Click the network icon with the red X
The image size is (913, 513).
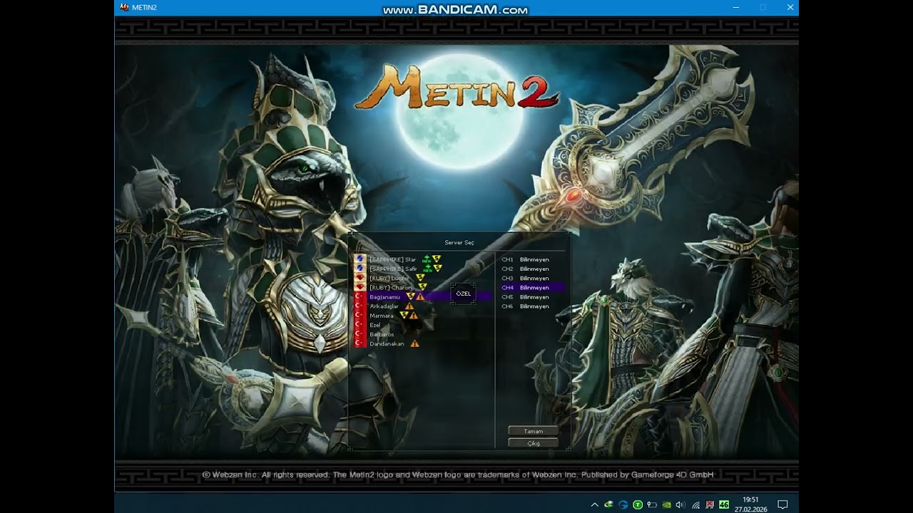pos(710,504)
